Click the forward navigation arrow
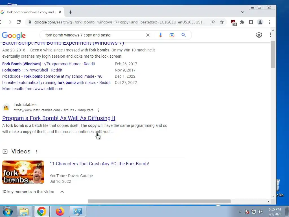This screenshot has width=289, height=217. pos(10,22)
